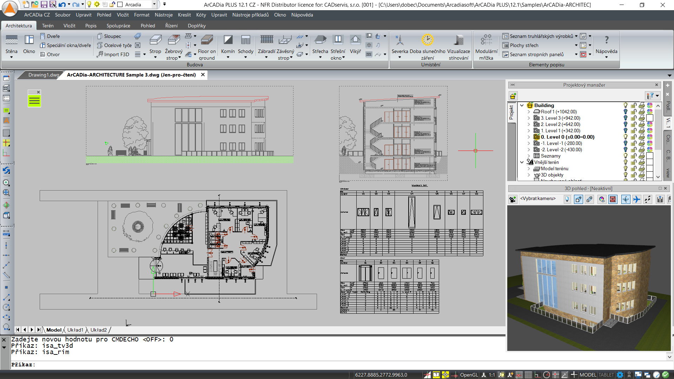Click Speciální okna/dveře button
This screenshot has width=674, height=379.
point(65,45)
